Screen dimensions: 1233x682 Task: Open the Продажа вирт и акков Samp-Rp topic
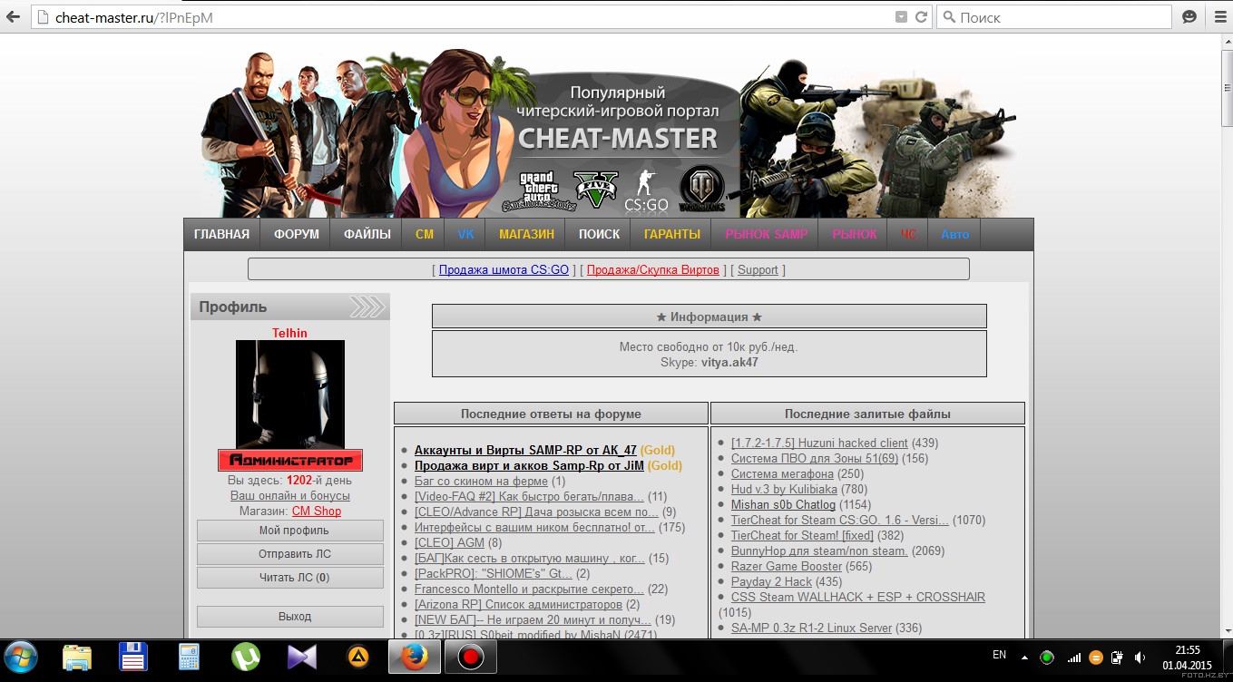point(529,465)
